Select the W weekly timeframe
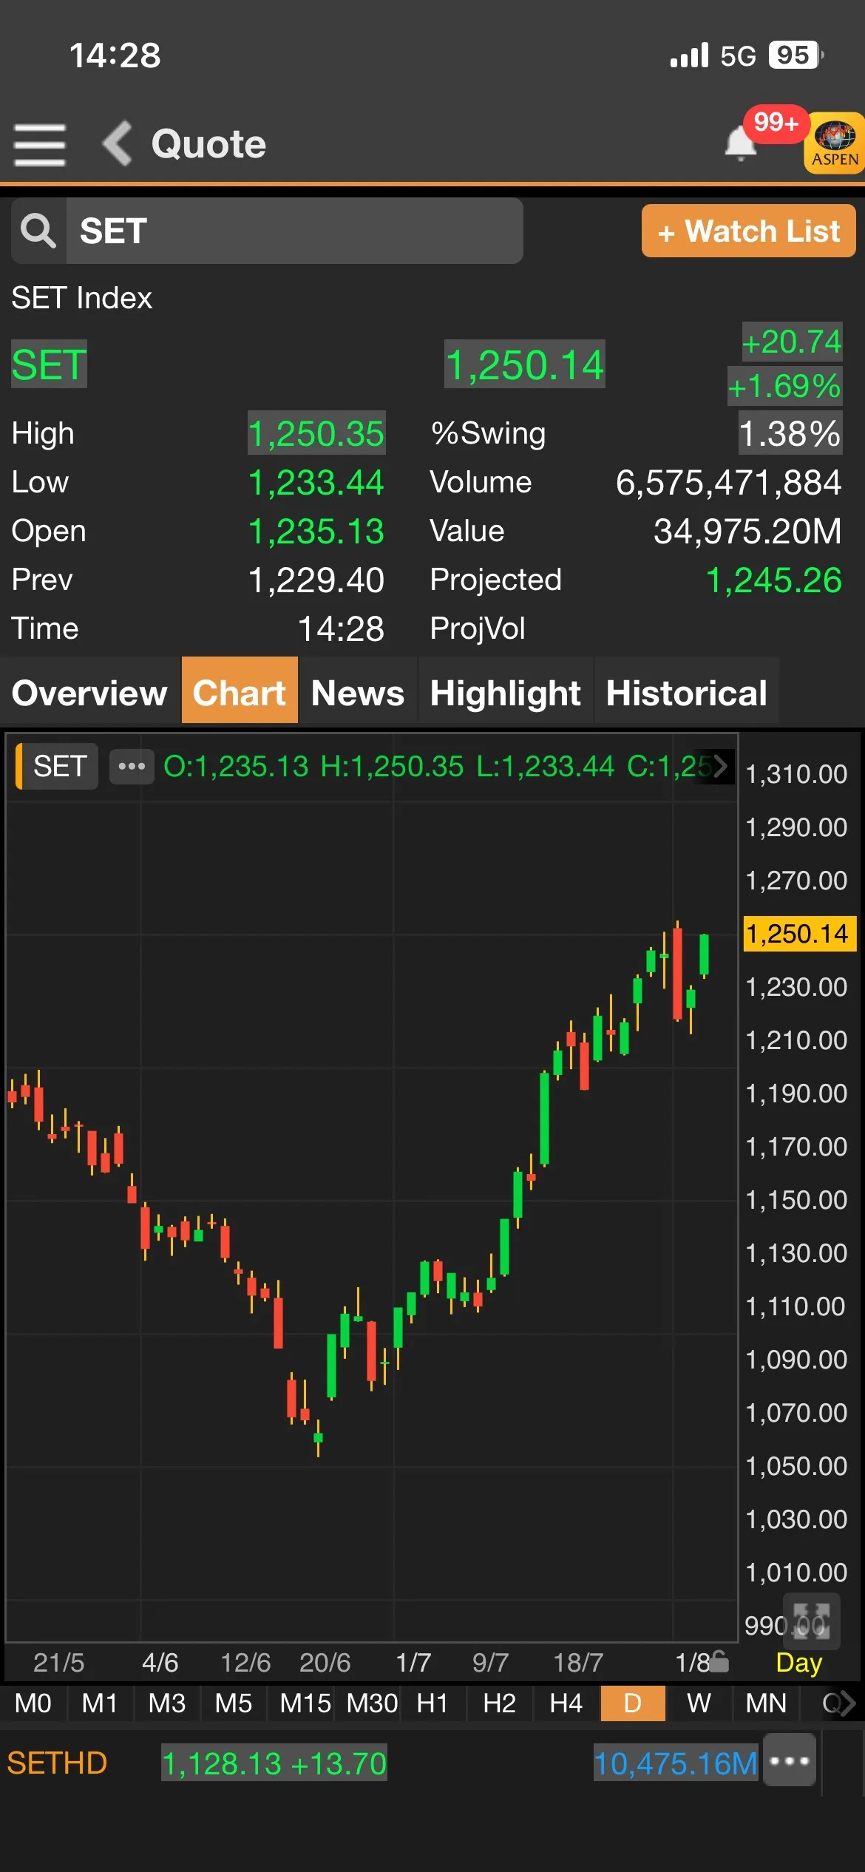The width and height of the screenshot is (865, 1872). tap(699, 1703)
